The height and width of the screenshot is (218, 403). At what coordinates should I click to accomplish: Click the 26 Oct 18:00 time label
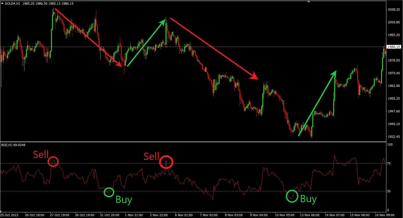(34, 215)
